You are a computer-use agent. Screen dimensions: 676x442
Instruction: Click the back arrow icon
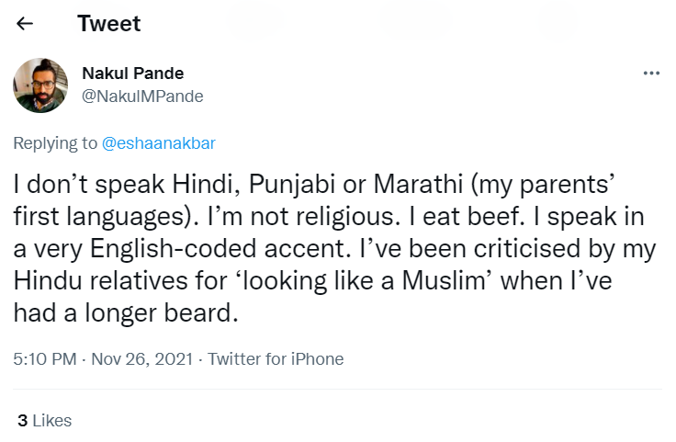tap(25, 25)
